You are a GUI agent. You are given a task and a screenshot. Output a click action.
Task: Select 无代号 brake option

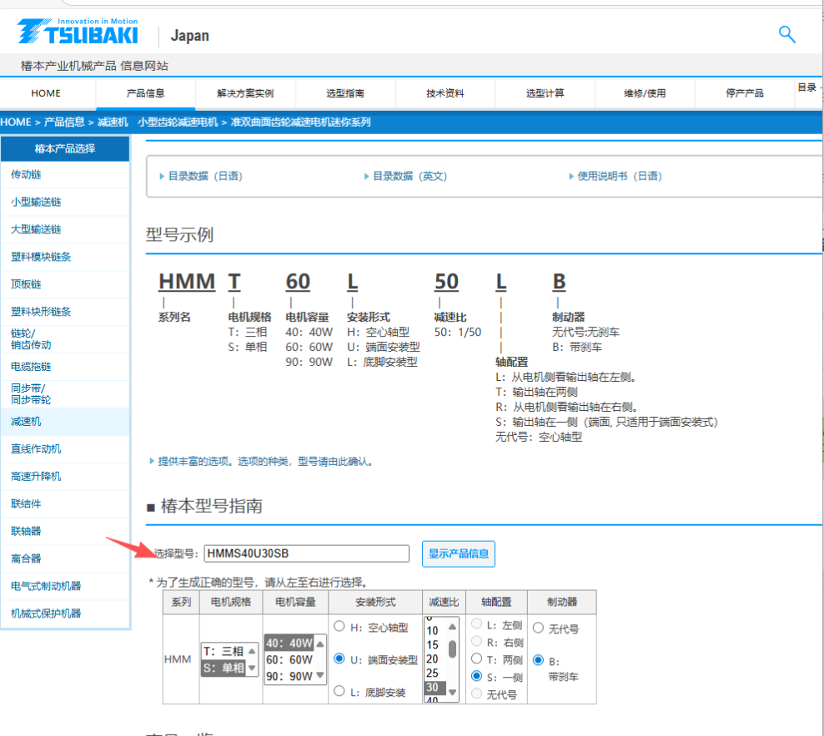[x=540, y=627]
